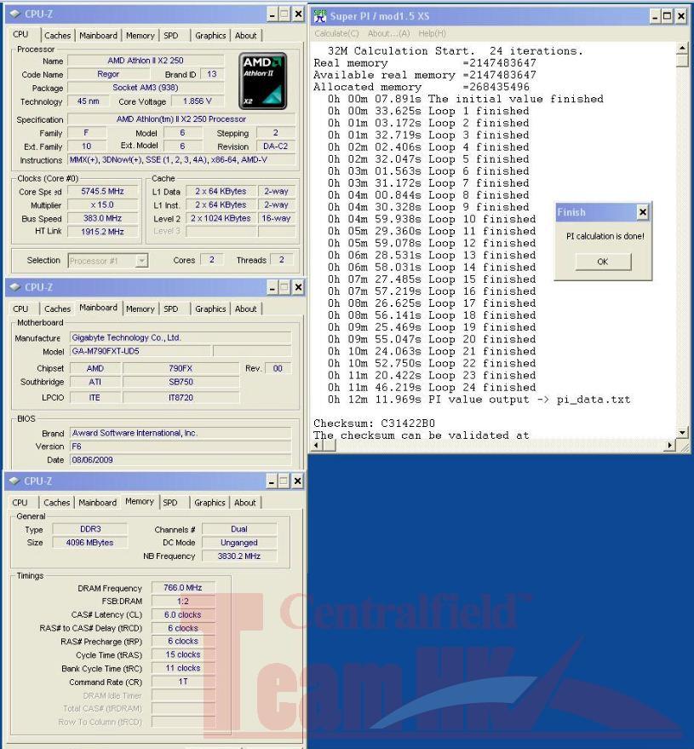Image resolution: width=694 pixels, height=749 pixels.
Task: Click the Mainboard CPU-Z window title icon
Action: tap(15, 287)
